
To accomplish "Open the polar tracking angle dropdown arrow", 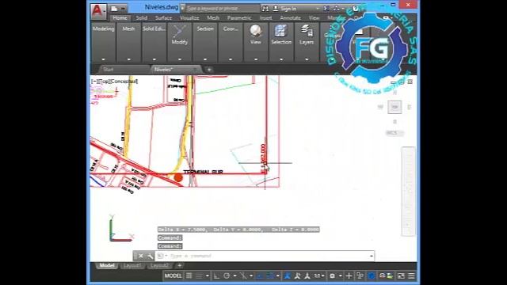I will (234, 276).
